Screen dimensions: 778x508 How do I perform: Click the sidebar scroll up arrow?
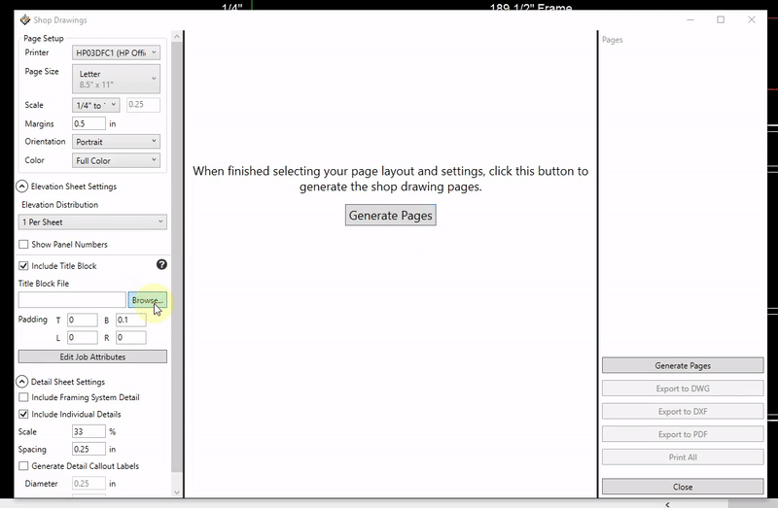click(x=177, y=37)
